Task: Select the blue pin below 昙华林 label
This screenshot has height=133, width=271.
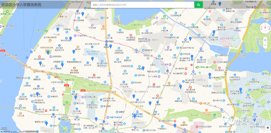Action: tap(74, 52)
